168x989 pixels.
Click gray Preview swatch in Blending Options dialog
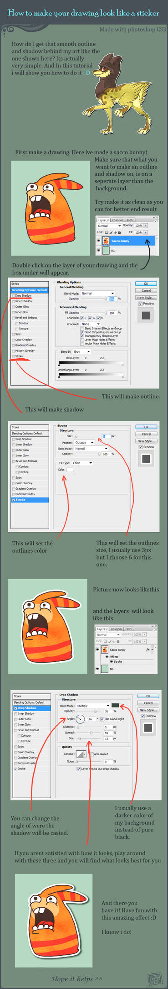tap(146, 315)
